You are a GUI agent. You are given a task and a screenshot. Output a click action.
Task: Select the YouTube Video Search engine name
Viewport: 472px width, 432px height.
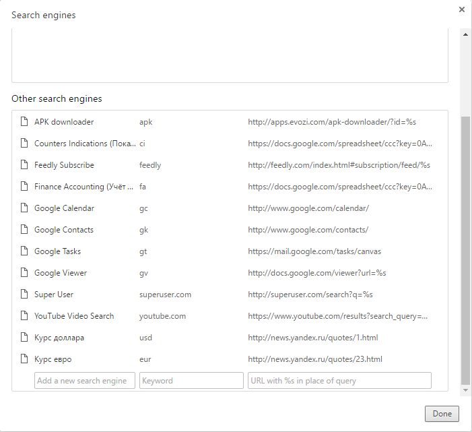point(74,316)
